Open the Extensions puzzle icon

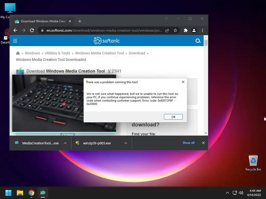coord(185,31)
